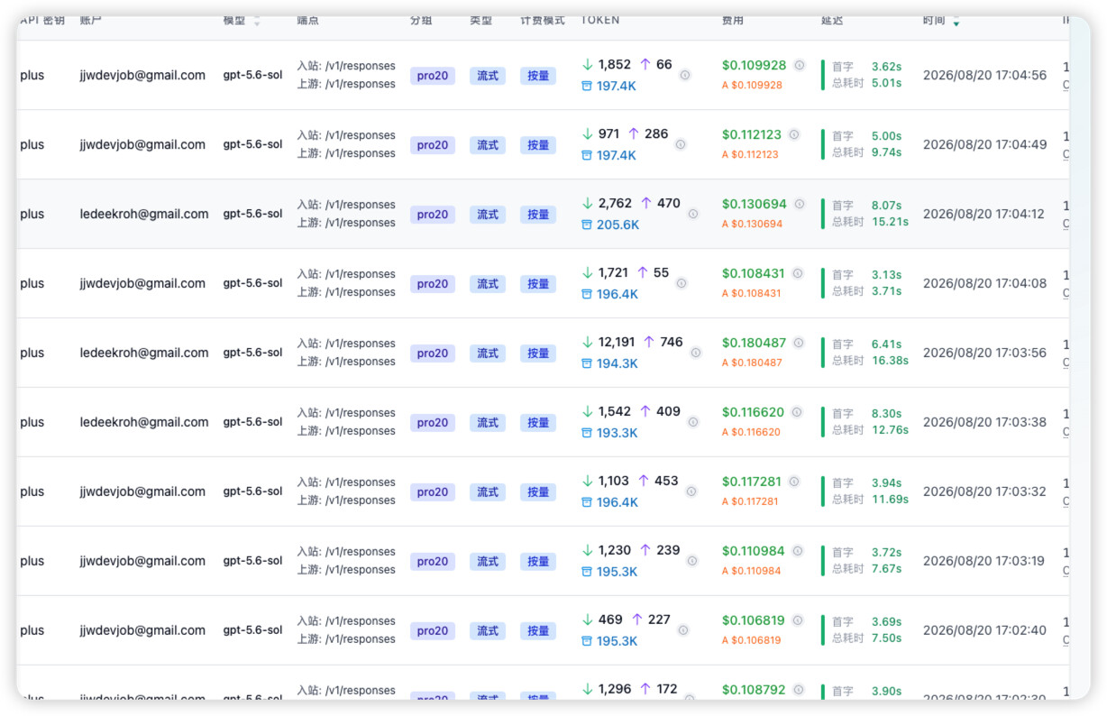This screenshot has height=716, width=1107.
Task: Click the TOKEN column header
Action: click(600, 20)
